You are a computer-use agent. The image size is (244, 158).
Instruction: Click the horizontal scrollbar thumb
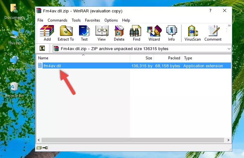(x=133, y=140)
